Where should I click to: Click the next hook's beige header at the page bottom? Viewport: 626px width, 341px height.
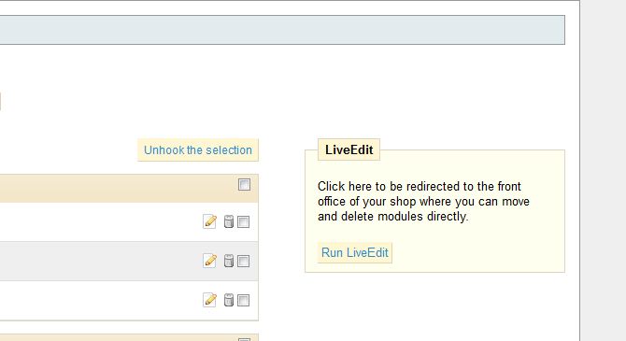point(129,338)
